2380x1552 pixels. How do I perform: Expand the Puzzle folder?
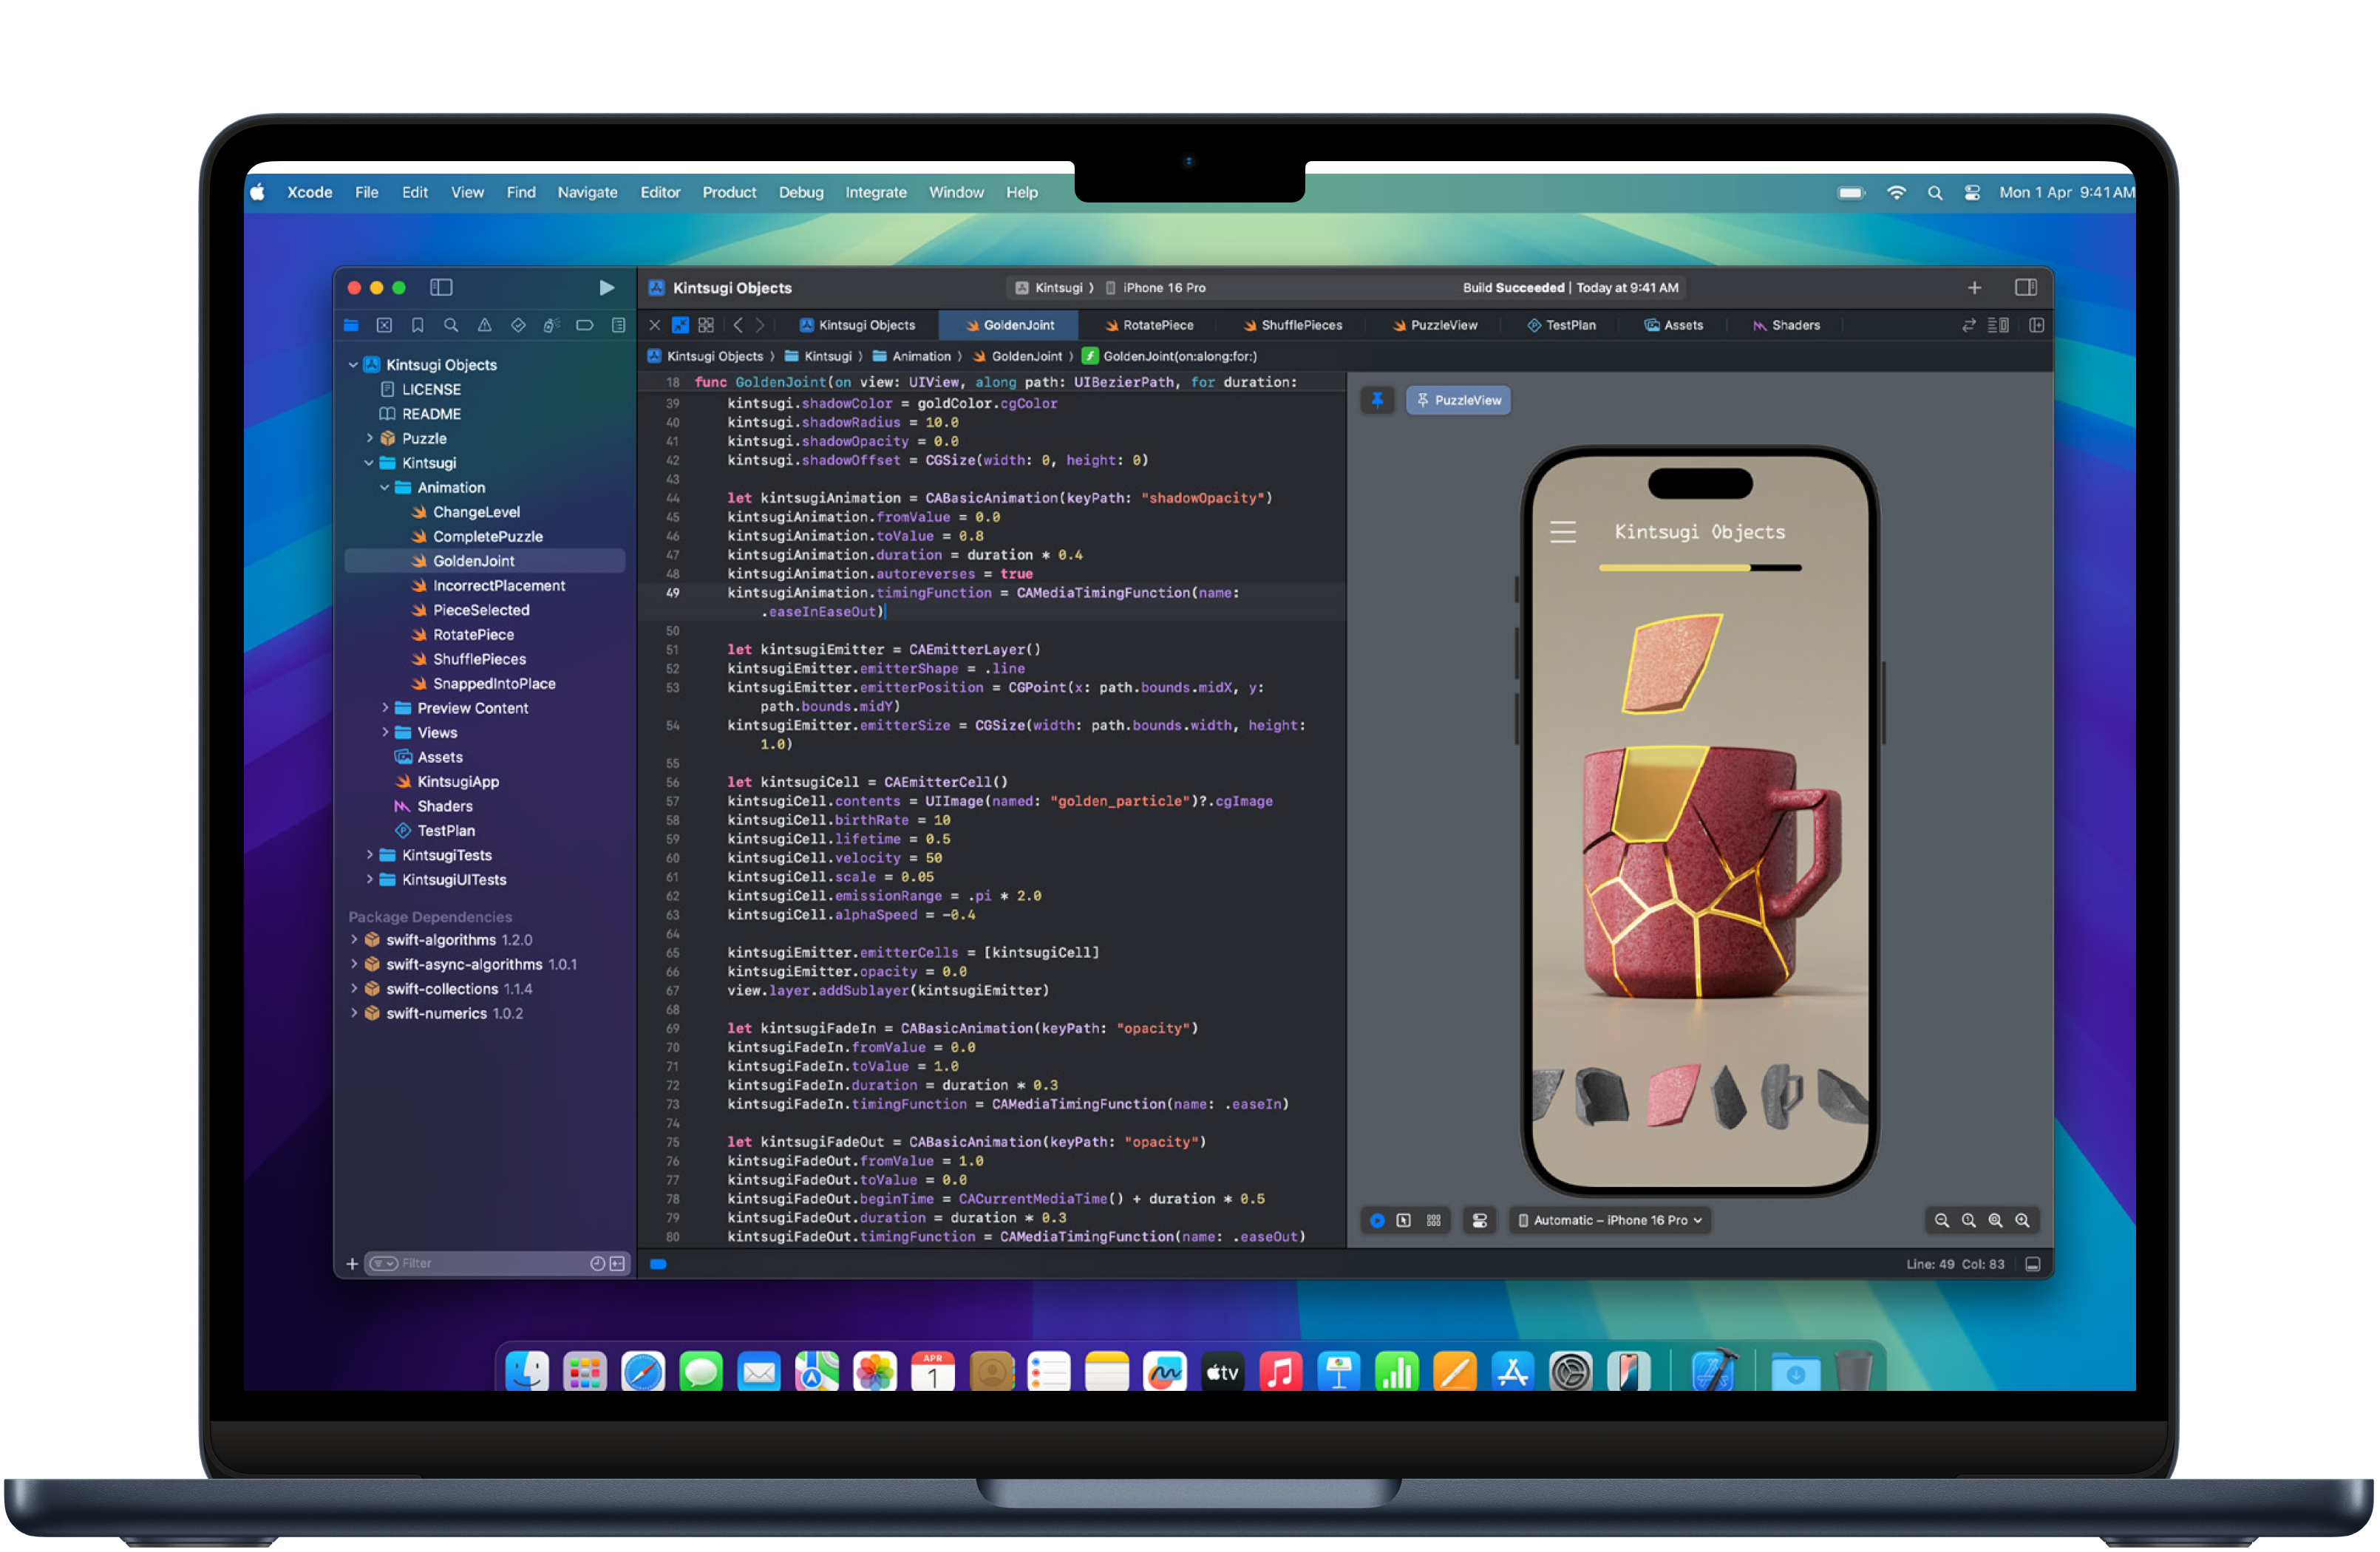click(369, 438)
